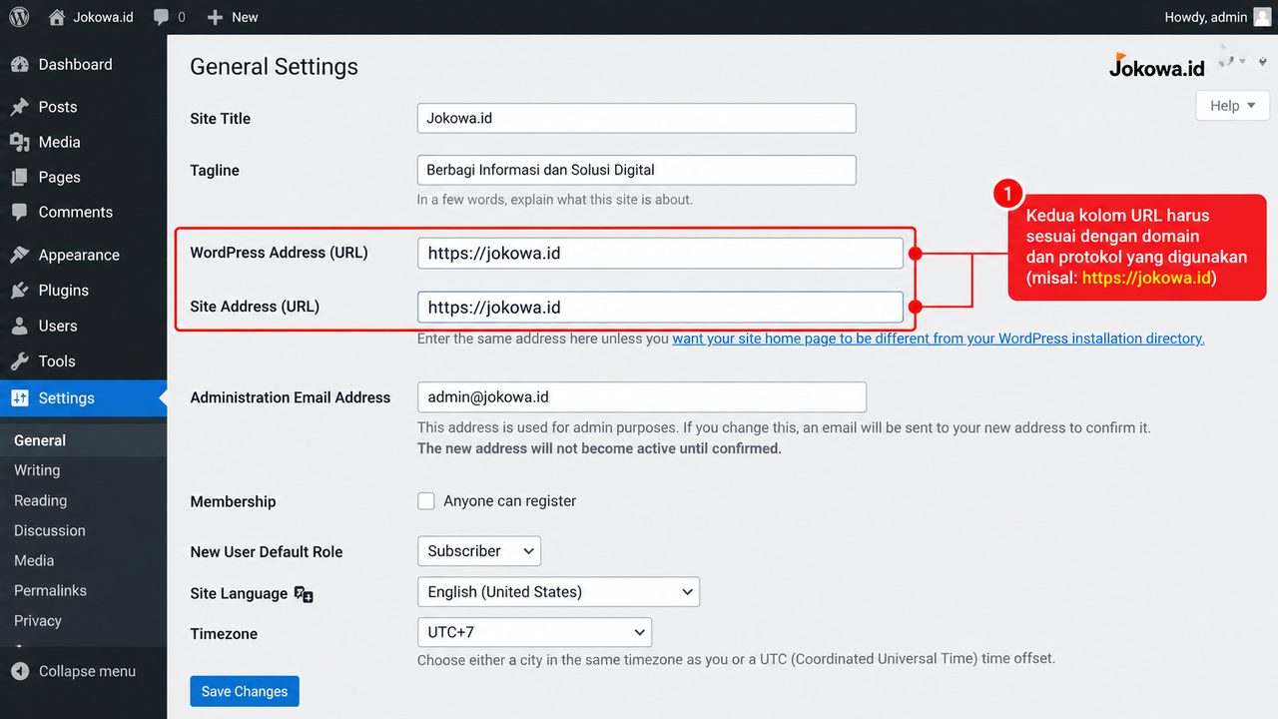Screen dimensions: 1278x719
Task: Click the Plugins plug icon
Action: click(20, 291)
